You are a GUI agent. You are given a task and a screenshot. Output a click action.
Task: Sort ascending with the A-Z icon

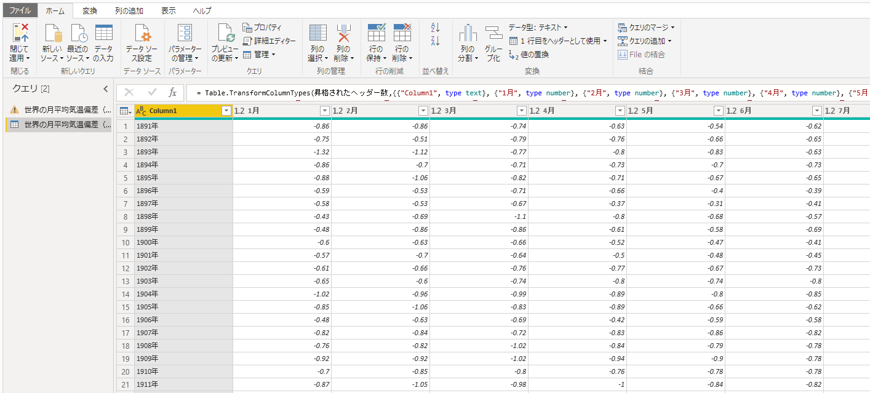coord(436,28)
